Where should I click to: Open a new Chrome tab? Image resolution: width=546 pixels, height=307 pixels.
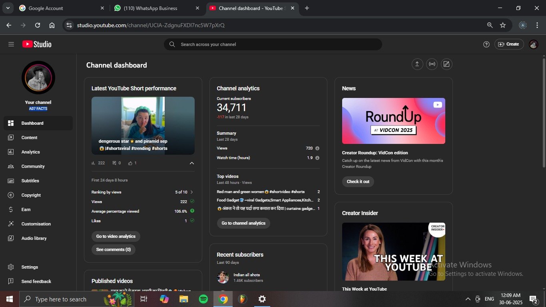(x=307, y=8)
